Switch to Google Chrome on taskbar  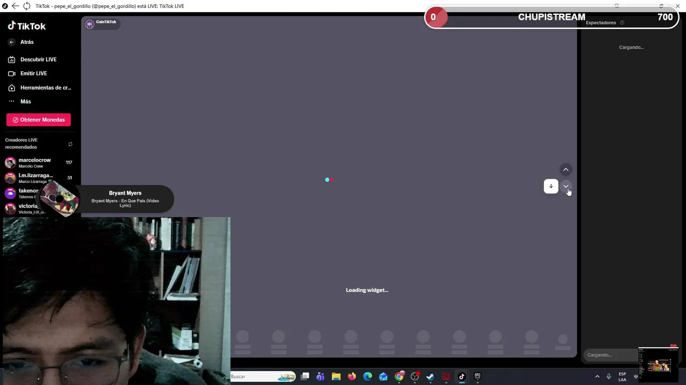[399, 376]
